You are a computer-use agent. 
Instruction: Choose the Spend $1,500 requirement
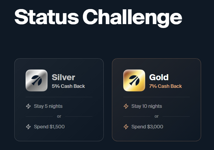coord(49,127)
